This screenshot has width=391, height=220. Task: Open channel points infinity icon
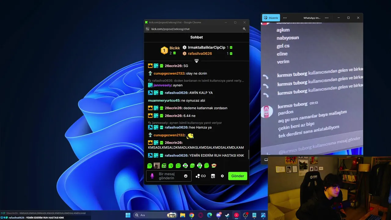(x=201, y=176)
